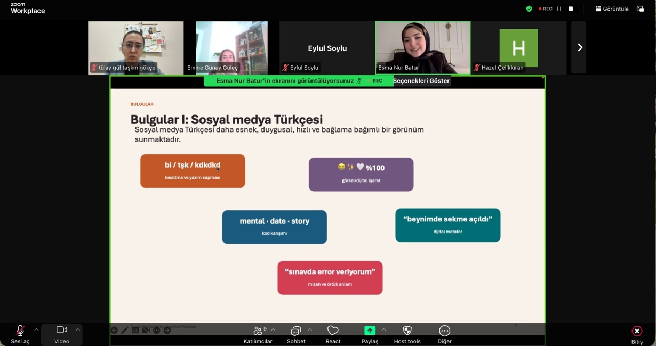Click the green encryption shield icon

tap(529, 9)
